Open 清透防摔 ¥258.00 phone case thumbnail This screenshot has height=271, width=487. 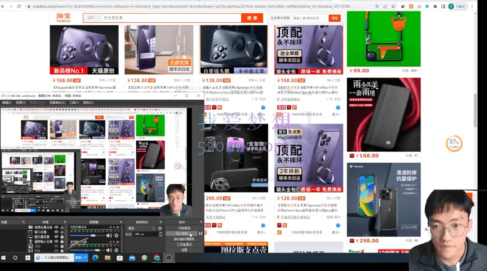coord(383,200)
